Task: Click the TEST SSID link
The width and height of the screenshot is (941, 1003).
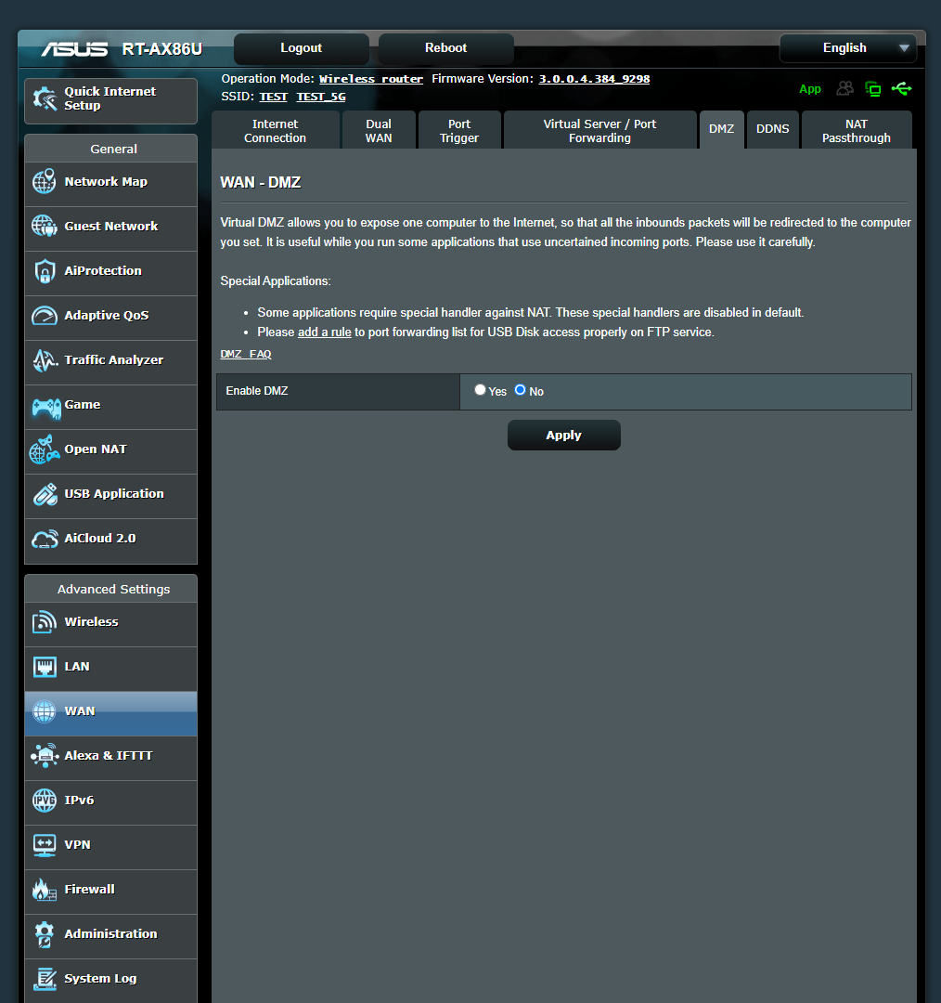Action: tap(273, 97)
